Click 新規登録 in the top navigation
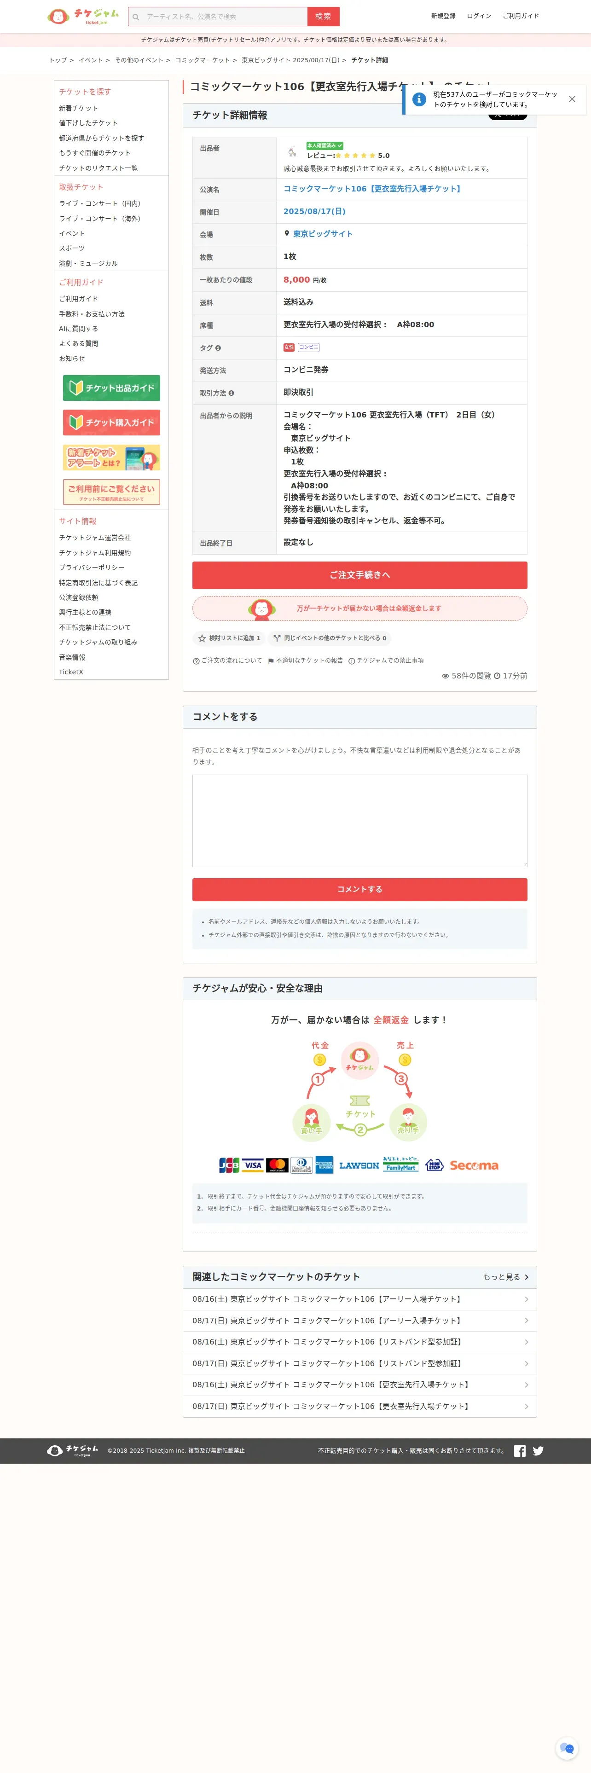The image size is (591, 1773). [x=443, y=17]
